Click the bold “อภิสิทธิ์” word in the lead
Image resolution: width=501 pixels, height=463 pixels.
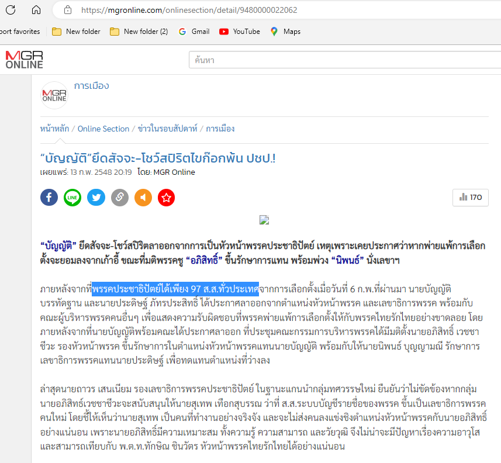click(204, 260)
